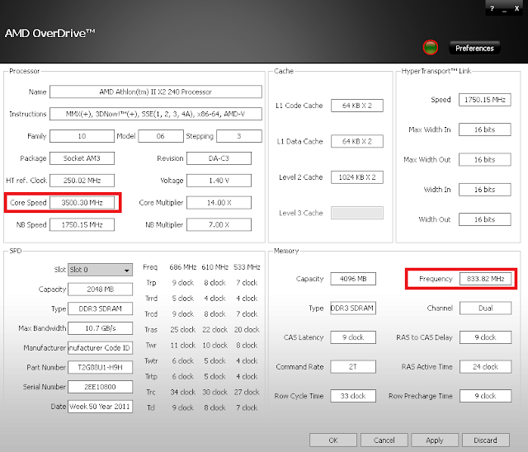Screen dimensions: 528x452
Task: Select the CAS Latency 9 clock field
Action: (353, 337)
